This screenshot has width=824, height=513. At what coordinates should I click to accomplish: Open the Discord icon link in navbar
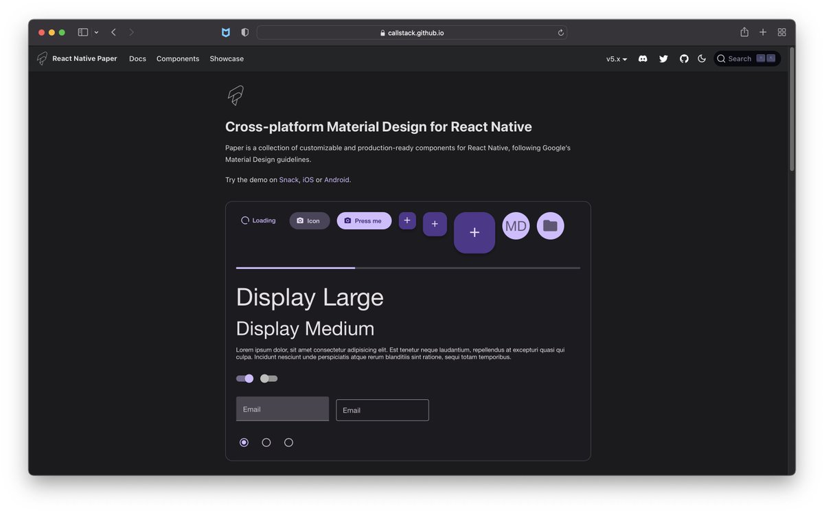click(x=643, y=59)
